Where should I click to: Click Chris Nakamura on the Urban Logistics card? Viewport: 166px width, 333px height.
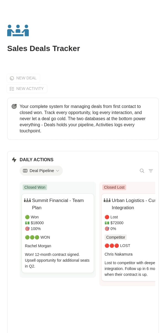coord(119,254)
